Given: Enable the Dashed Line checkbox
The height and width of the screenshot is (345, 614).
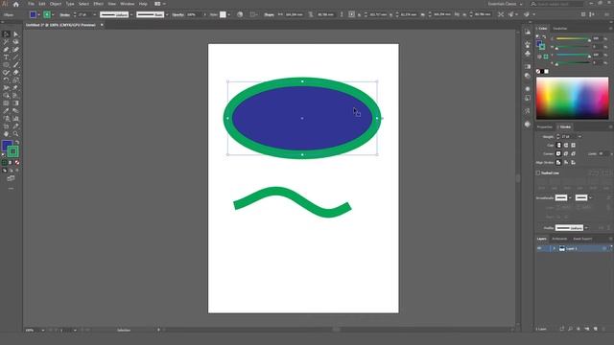Looking at the screenshot, I should coord(538,172).
